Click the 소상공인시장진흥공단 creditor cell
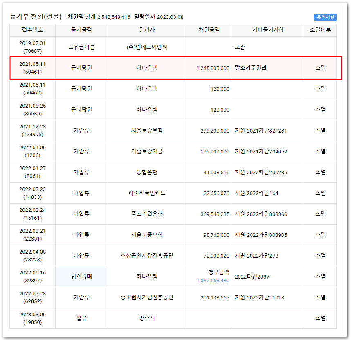This screenshot has width=352, height=342. 147,256
